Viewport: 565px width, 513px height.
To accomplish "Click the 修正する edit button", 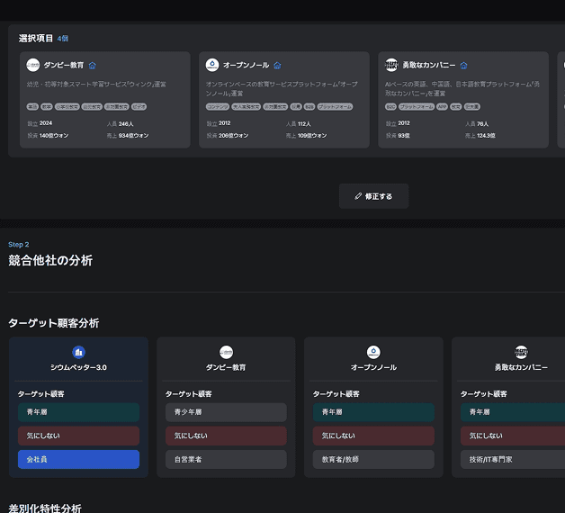I will pos(373,196).
